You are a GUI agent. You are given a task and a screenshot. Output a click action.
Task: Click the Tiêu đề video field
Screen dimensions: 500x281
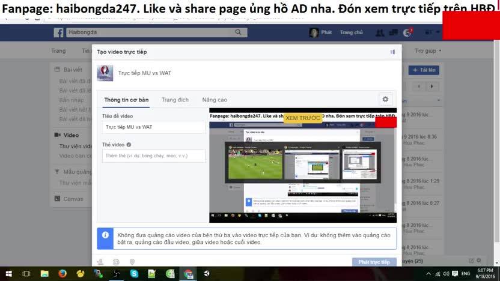point(154,127)
